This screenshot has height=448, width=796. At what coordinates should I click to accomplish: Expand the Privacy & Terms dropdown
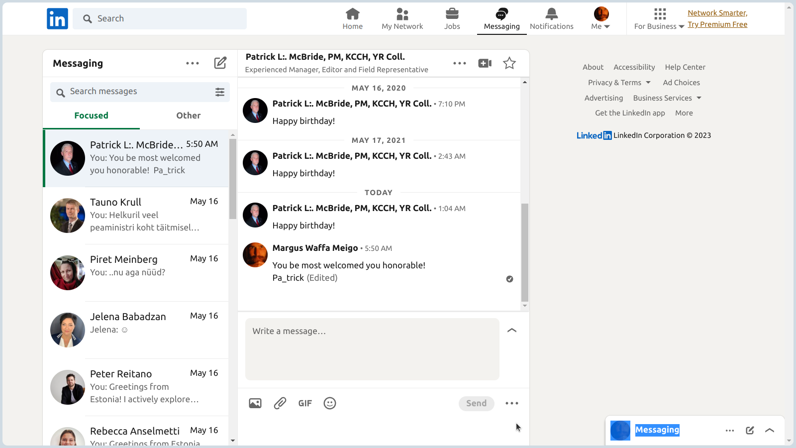tap(619, 83)
